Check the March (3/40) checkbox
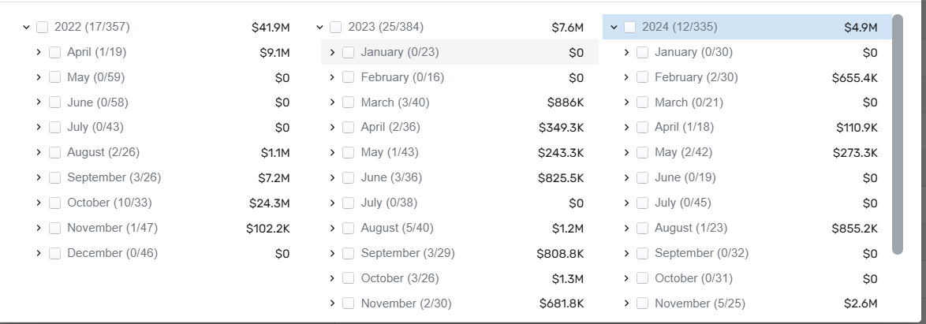Viewport: 926px width, 324px height. click(349, 102)
